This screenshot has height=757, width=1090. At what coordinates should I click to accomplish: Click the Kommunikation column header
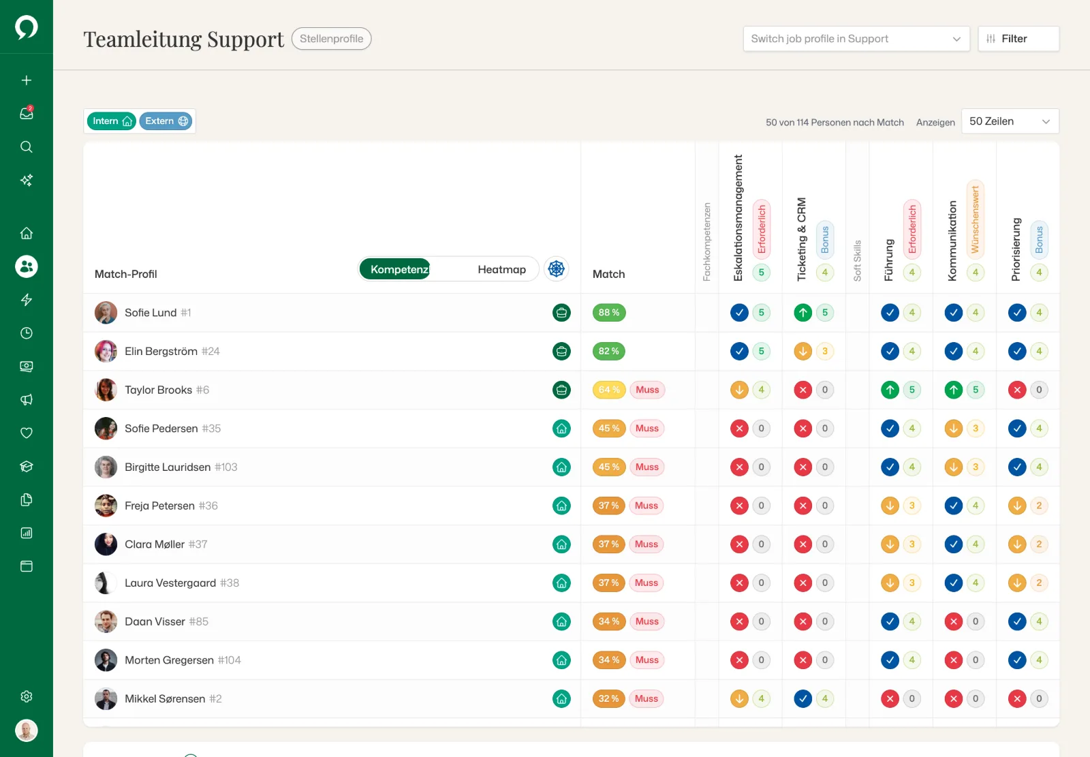[x=952, y=241]
